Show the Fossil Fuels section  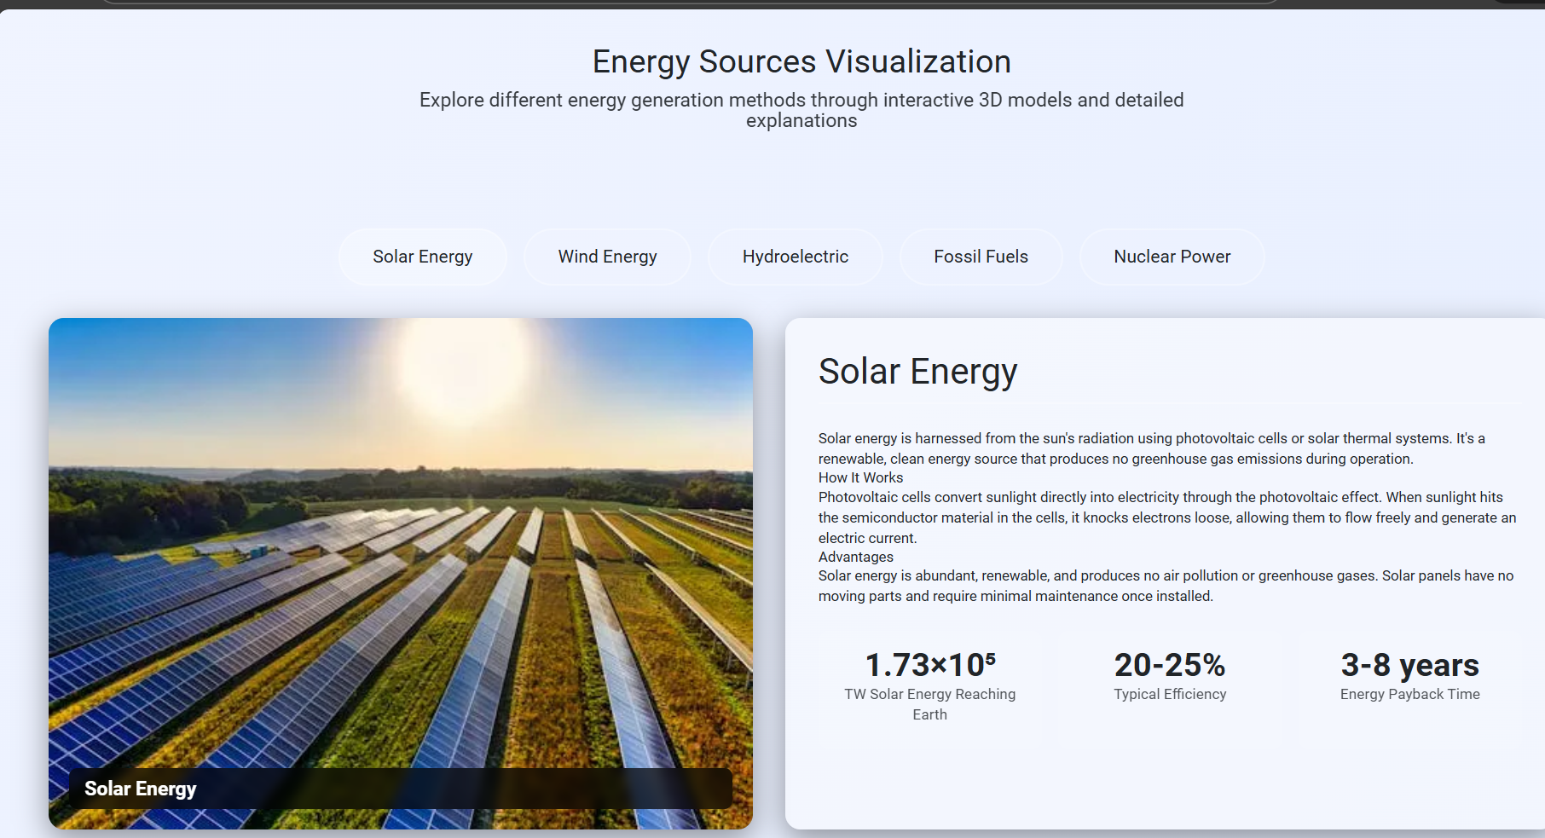[x=981, y=257]
